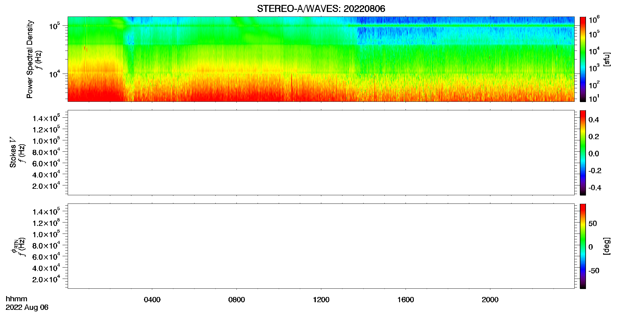Click the [sfu] colorbar unit label
The width and height of the screenshot is (642, 331).
(x=606, y=59)
